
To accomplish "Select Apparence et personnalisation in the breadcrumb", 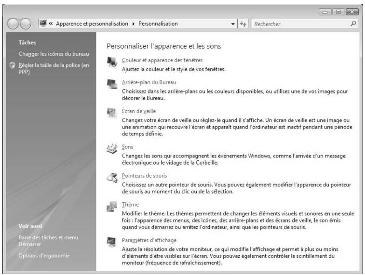I will click(x=92, y=24).
